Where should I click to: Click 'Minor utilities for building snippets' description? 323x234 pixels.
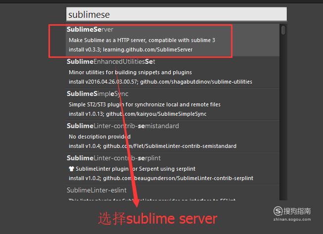tap(130, 72)
